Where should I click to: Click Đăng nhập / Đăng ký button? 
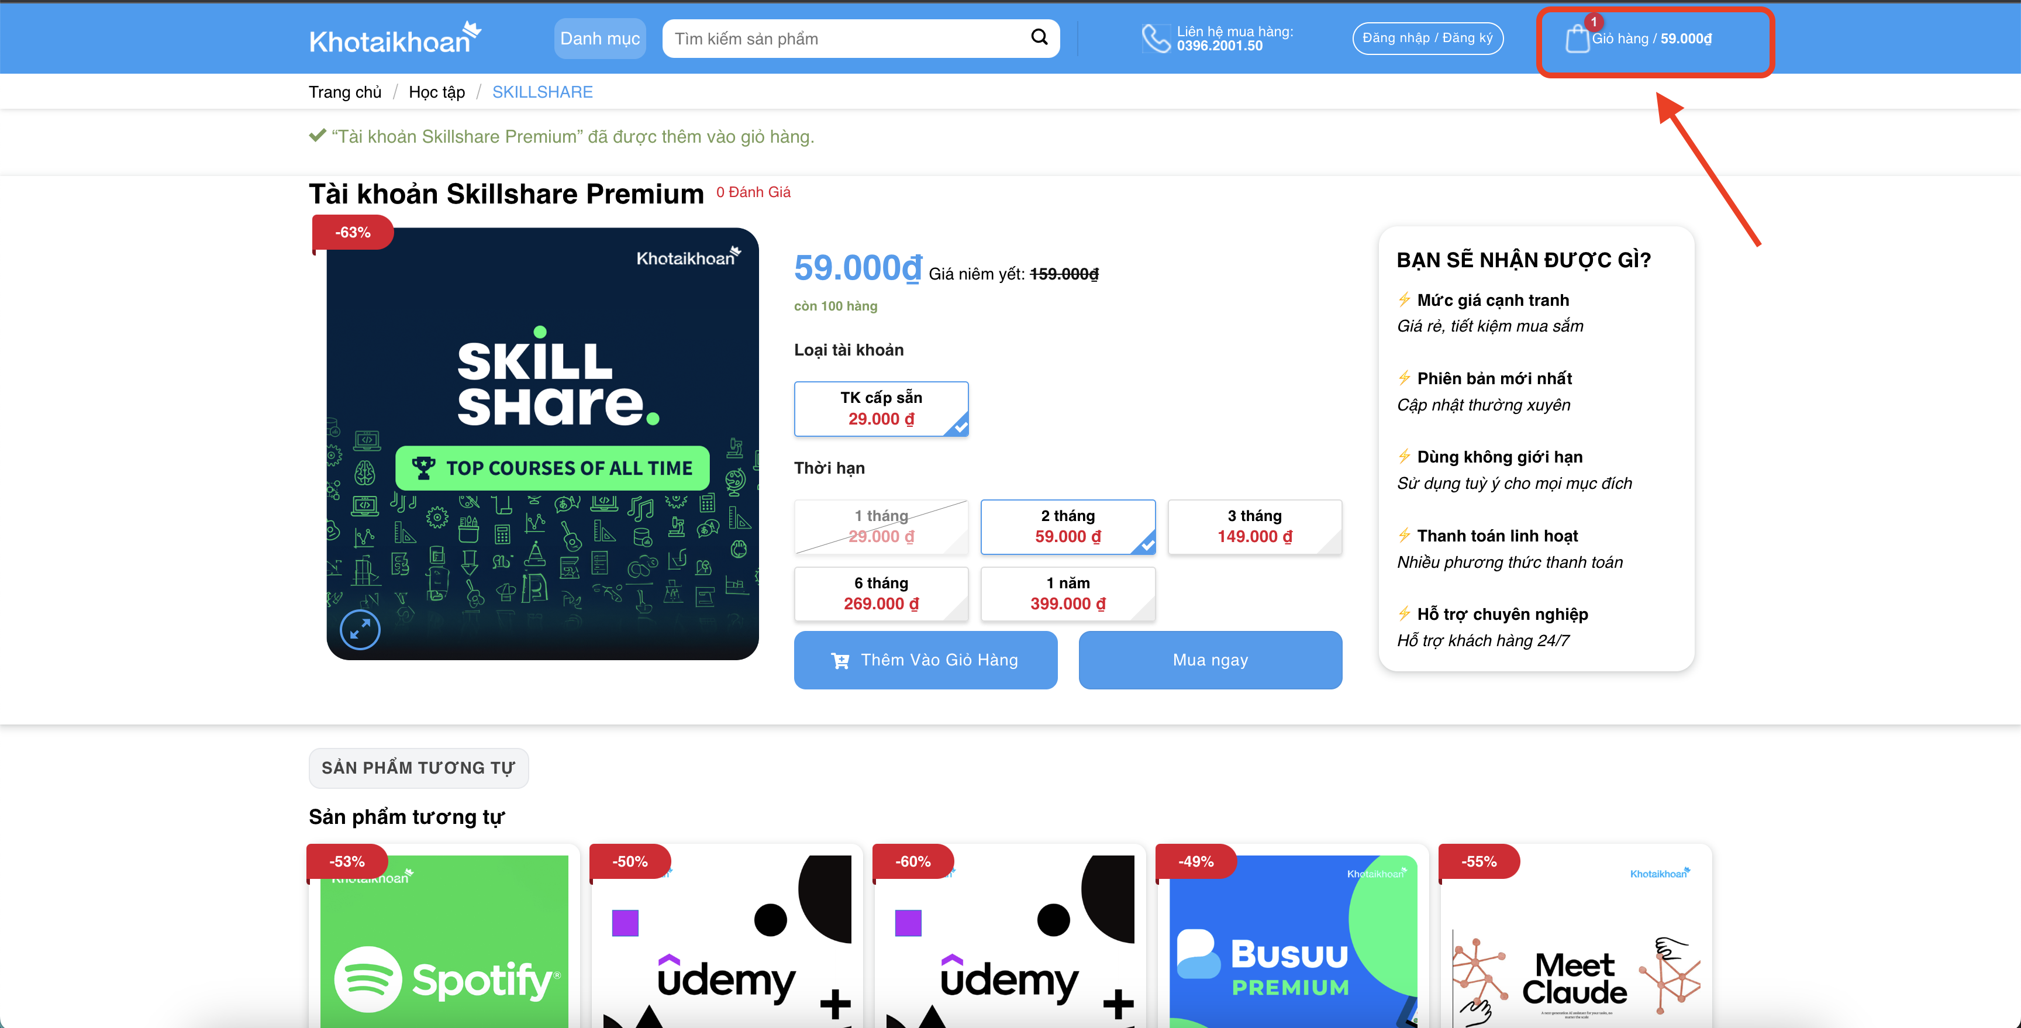coord(1427,37)
